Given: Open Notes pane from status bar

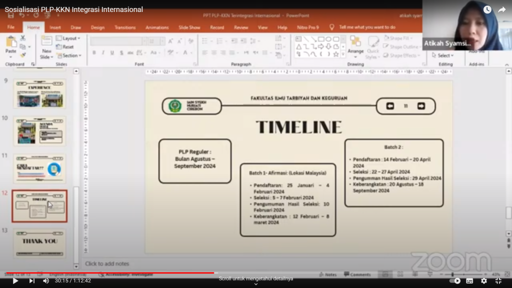Looking at the screenshot, I should pyautogui.click(x=328, y=274).
